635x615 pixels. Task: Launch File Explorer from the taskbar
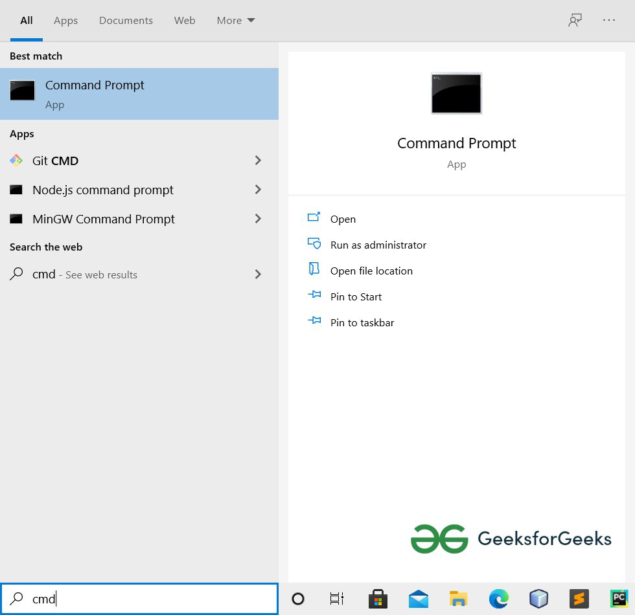pos(458,599)
